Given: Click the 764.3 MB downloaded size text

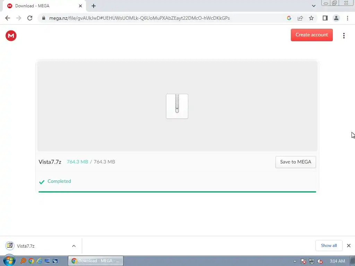Looking at the screenshot, I should coord(77,162).
